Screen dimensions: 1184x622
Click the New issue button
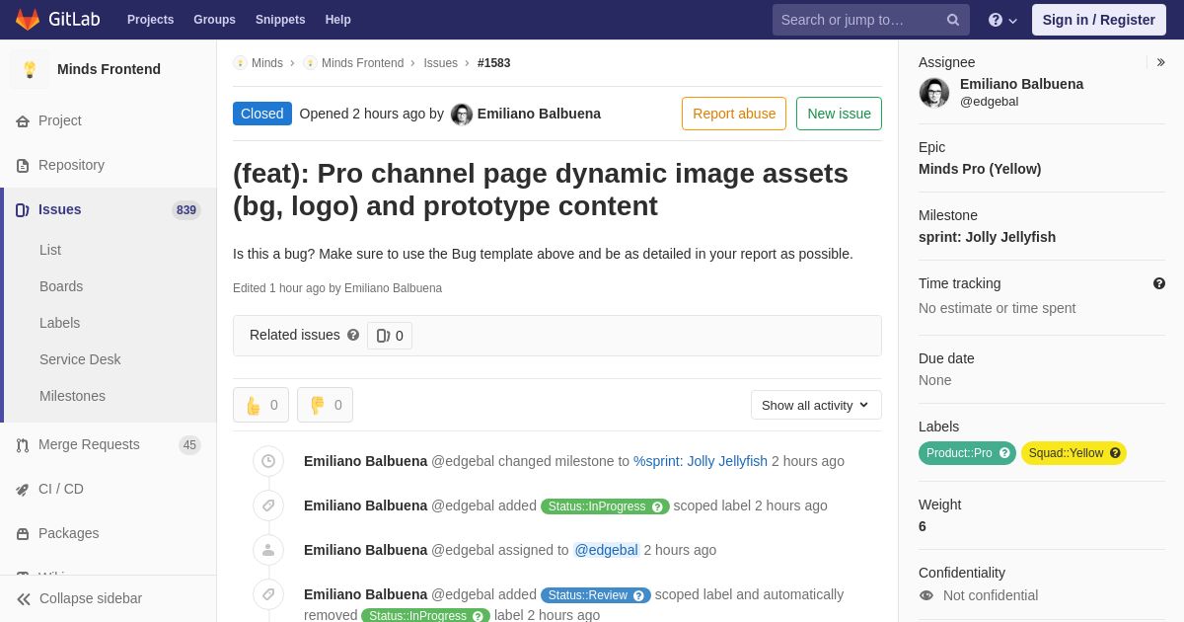839,114
